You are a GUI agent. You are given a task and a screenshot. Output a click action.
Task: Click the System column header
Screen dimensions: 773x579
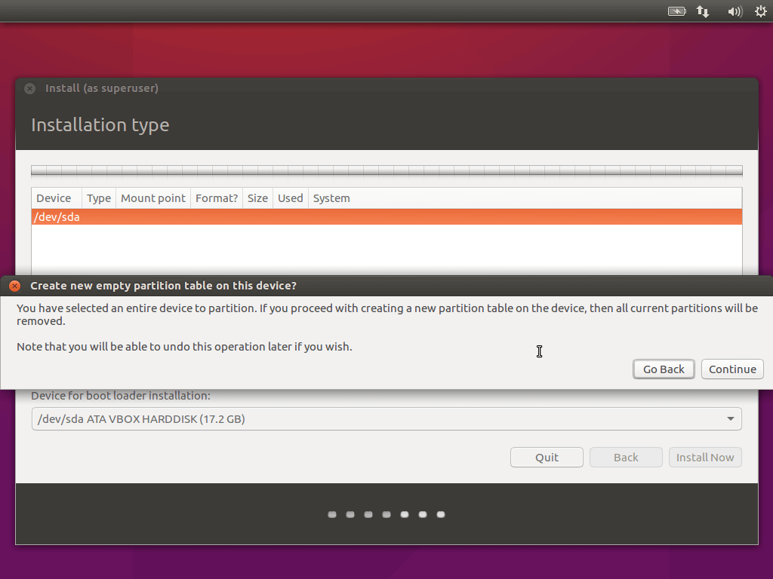tap(332, 198)
